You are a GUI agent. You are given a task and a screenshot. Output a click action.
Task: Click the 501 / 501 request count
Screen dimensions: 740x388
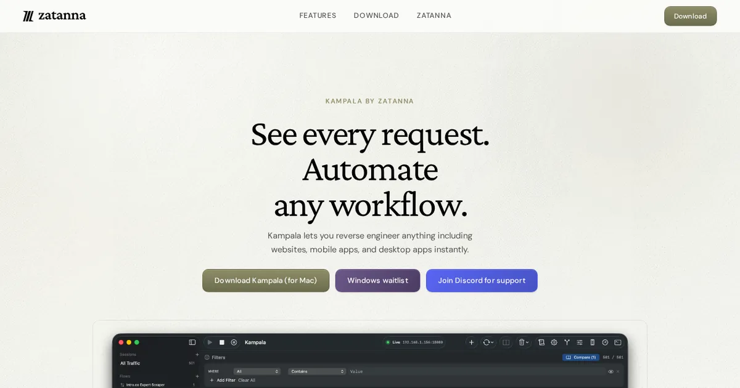point(612,357)
